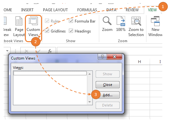Click Zoom to Selection icon
171x121 pixels.
pos(136,21)
